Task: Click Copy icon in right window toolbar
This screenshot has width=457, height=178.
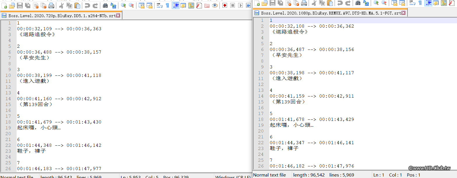Action: pyautogui.click(x=322, y=3)
